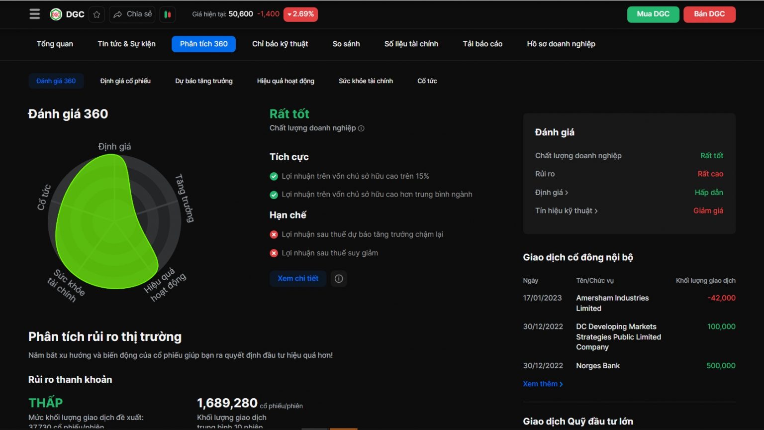Screen dimensions: 764x430
Task: Expand insider trades with Xem thêm
Action: [543, 384]
